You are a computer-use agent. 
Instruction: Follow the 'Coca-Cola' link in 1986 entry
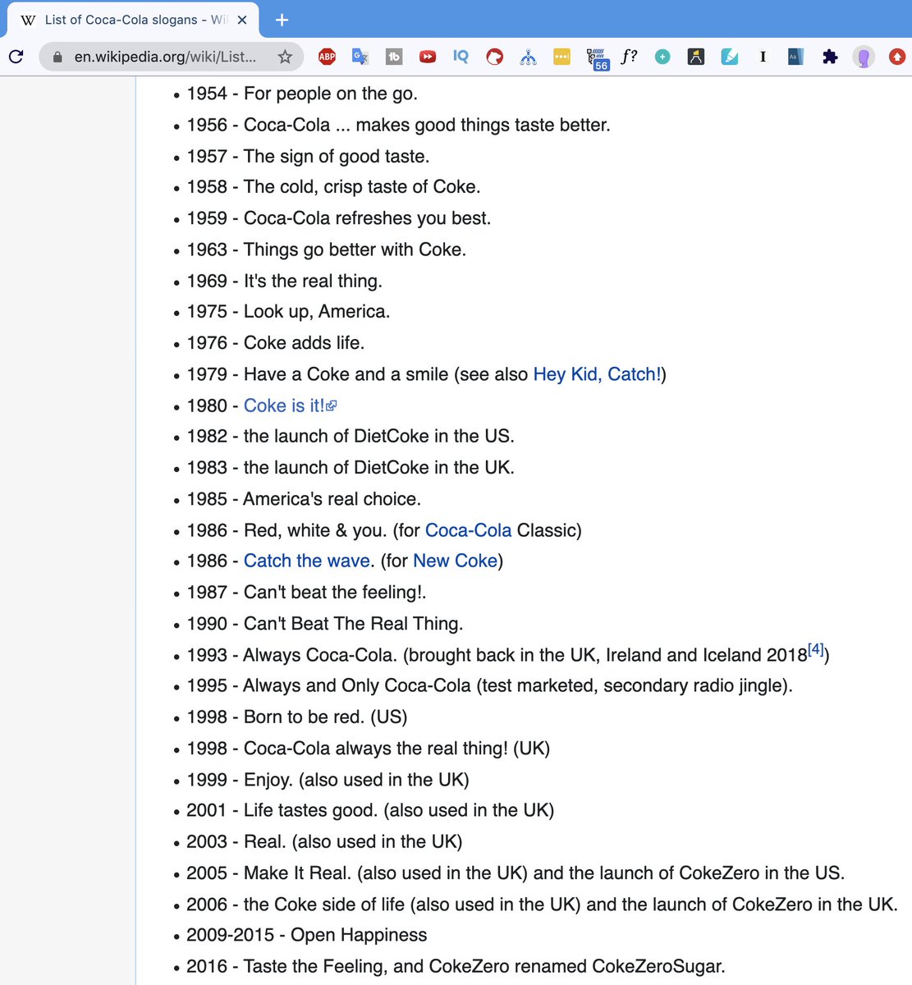(x=468, y=530)
